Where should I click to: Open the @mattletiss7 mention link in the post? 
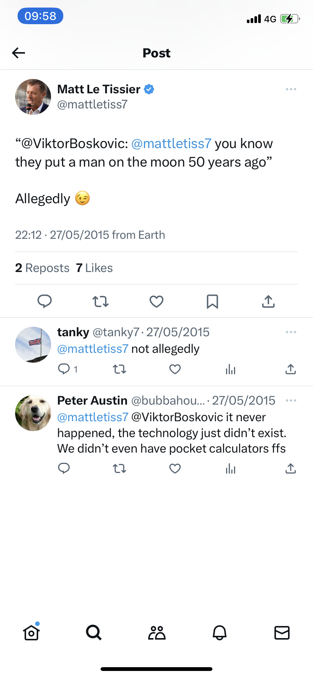(x=171, y=144)
